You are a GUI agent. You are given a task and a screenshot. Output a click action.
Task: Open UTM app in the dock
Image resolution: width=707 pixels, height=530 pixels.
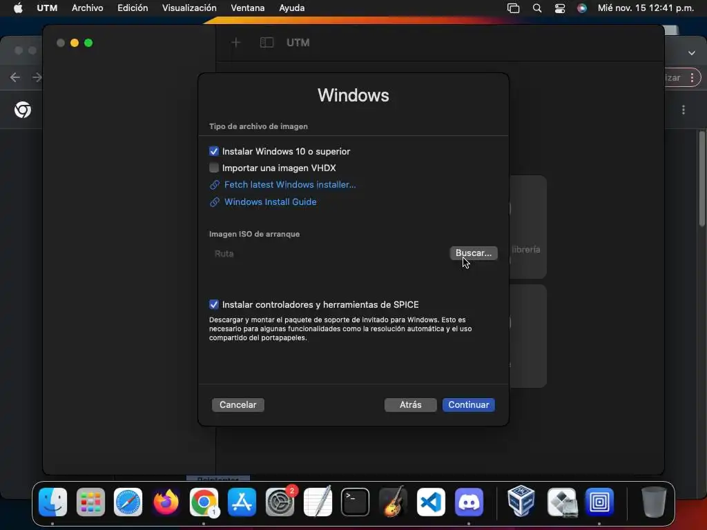coord(599,502)
